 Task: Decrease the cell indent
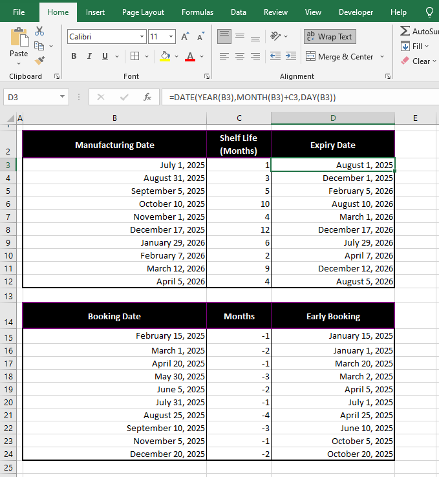[275, 56]
